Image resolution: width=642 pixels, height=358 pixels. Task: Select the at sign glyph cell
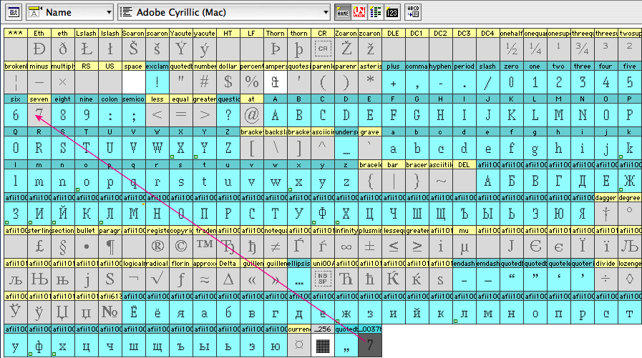tap(251, 115)
